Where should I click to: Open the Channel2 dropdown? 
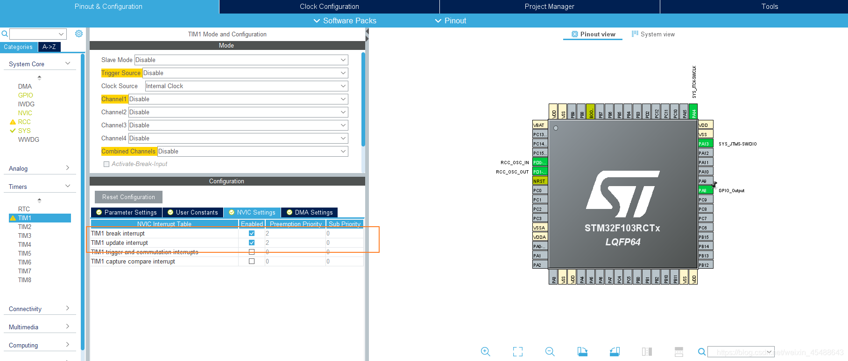coord(238,112)
